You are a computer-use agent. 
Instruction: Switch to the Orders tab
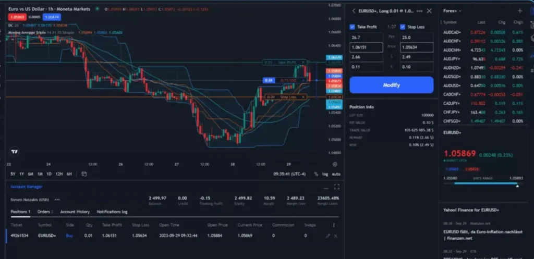[45, 212]
